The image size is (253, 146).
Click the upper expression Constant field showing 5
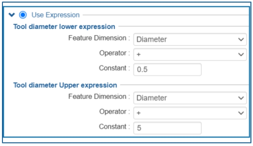pos(167,128)
